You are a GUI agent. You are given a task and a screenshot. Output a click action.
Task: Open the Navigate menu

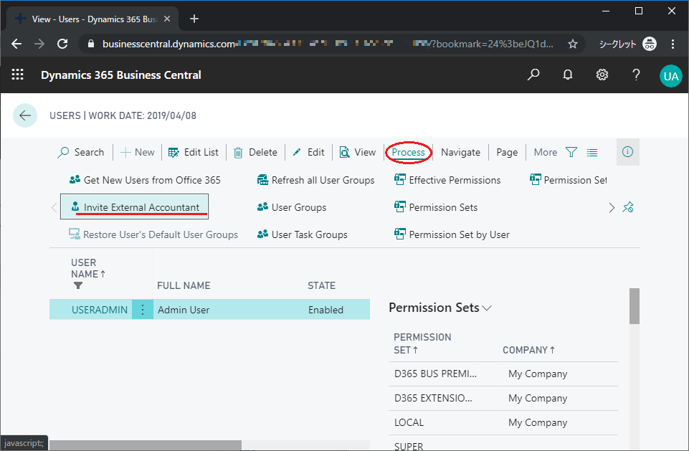460,152
